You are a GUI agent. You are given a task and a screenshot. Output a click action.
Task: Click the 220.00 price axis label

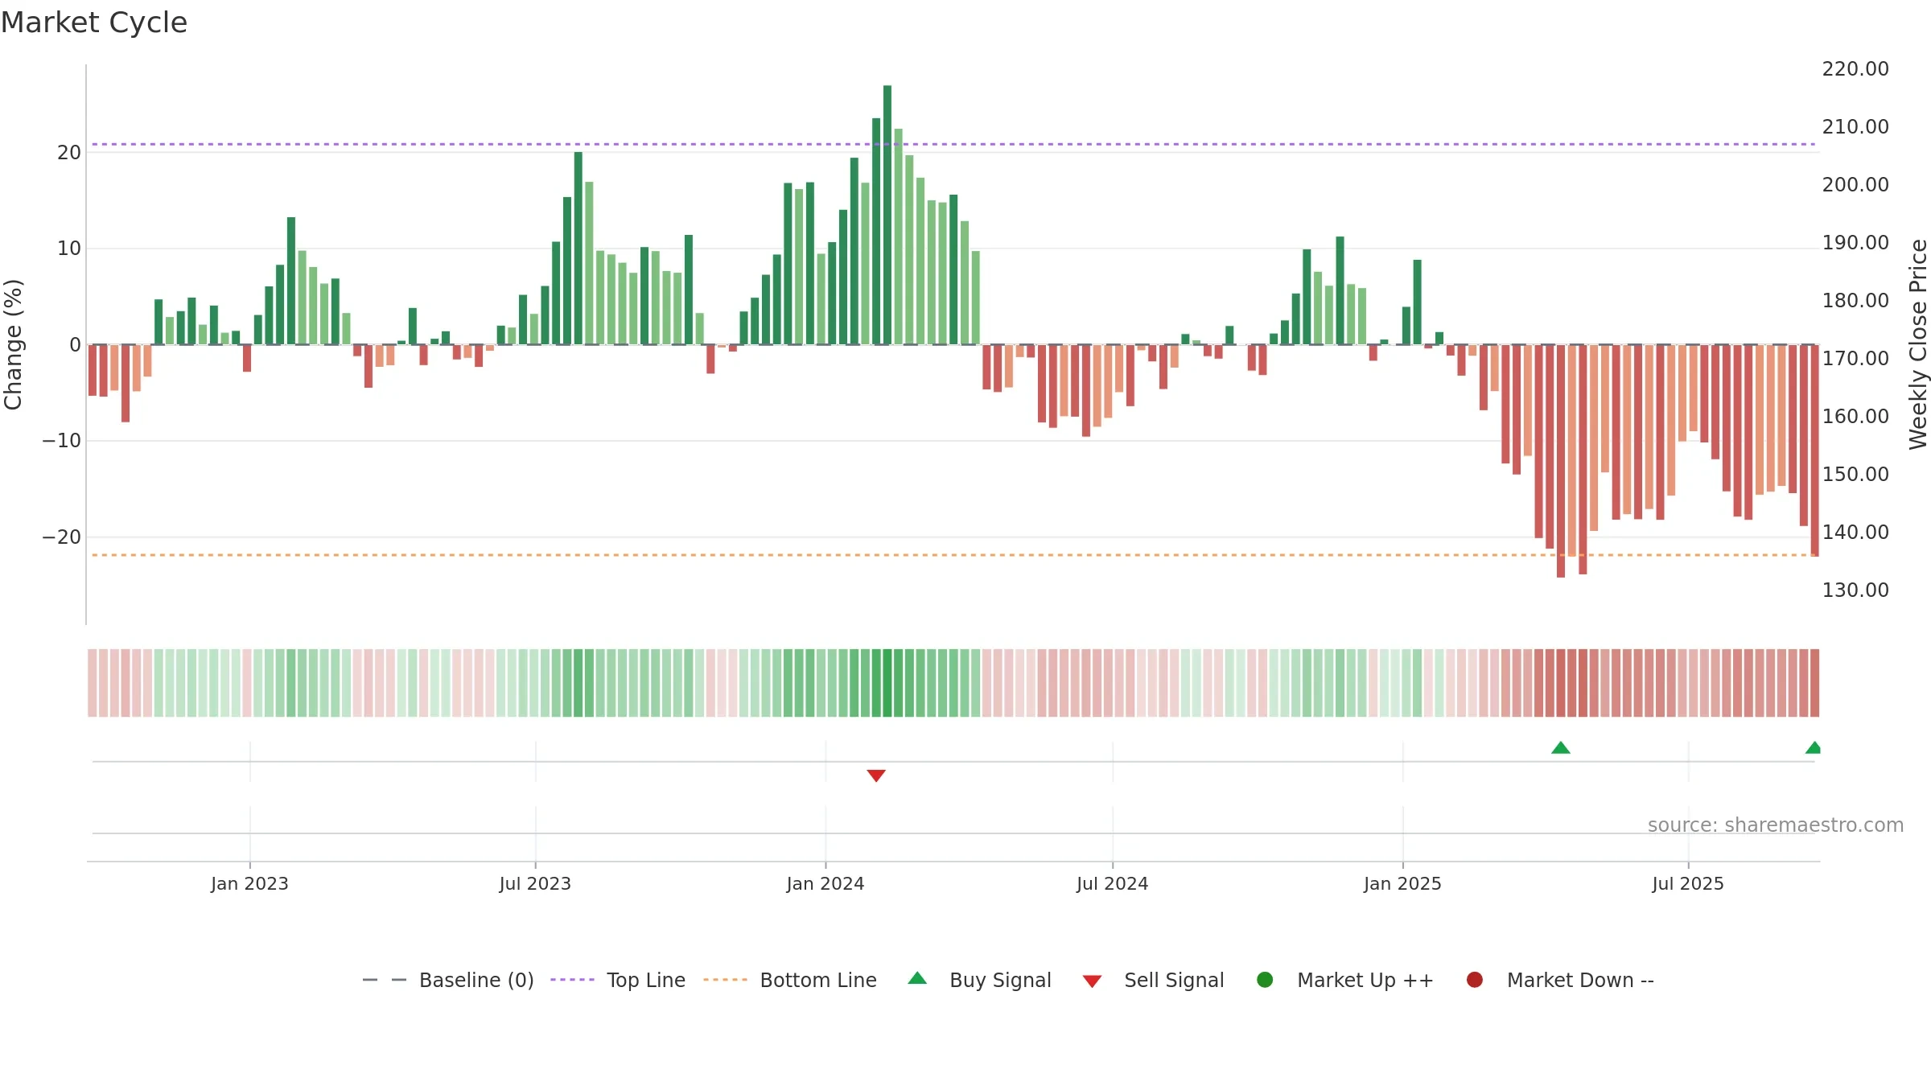click(1855, 69)
